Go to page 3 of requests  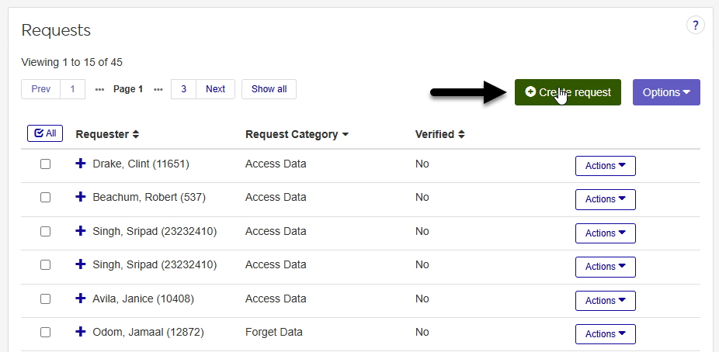tap(184, 89)
